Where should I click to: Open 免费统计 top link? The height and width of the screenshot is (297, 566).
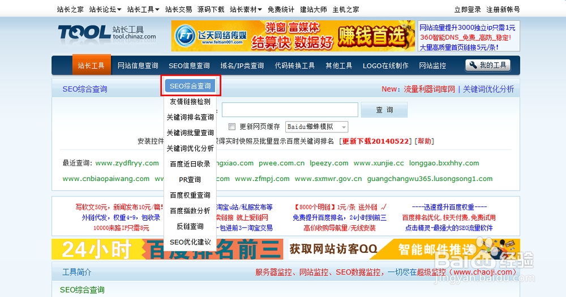(x=281, y=10)
